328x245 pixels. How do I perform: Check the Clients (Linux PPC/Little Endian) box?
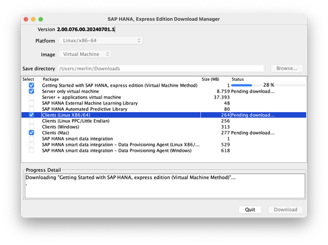(x=31, y=121)
